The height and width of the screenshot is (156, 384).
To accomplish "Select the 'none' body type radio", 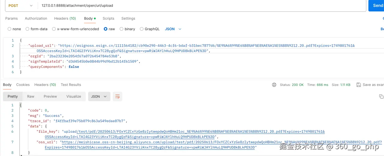I will click(10, 29).
